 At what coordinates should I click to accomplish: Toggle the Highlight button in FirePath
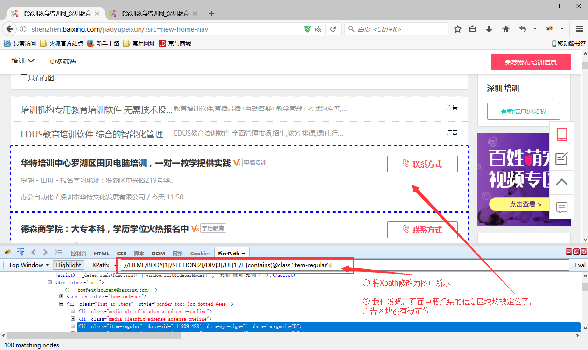(x=69, y=265)
